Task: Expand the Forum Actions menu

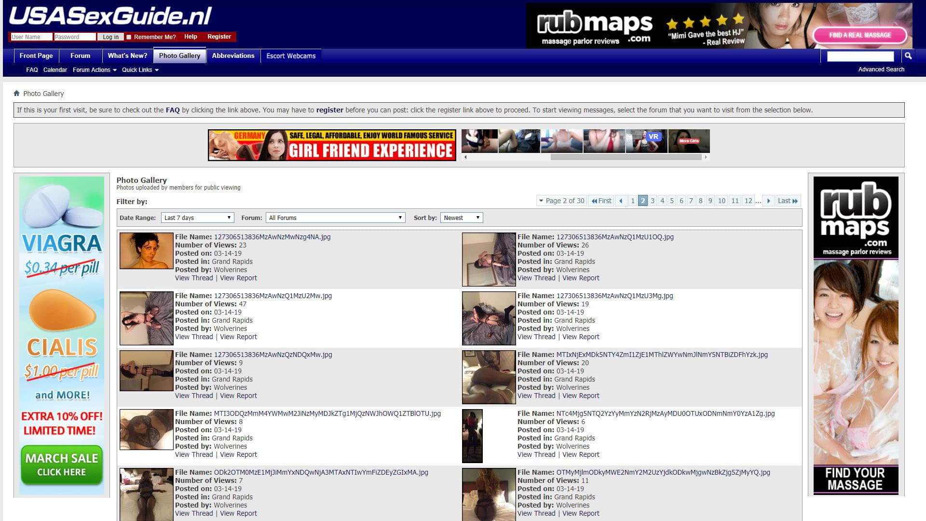Action: point(95,70)
